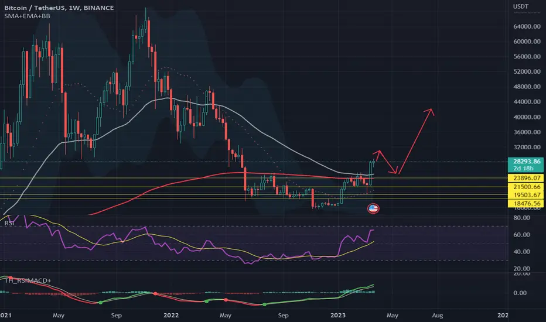Click the 32000.00 price axis label
The image size is (546, 322).
[527, 148]
